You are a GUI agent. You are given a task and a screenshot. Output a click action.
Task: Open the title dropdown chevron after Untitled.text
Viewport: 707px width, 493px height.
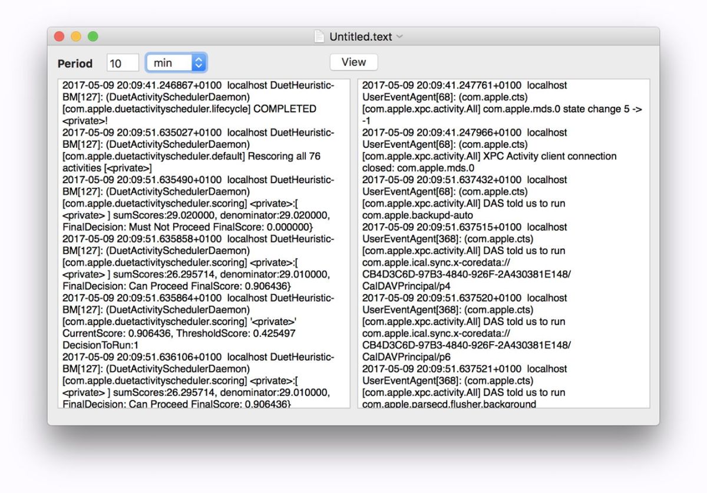click(399, 37)
